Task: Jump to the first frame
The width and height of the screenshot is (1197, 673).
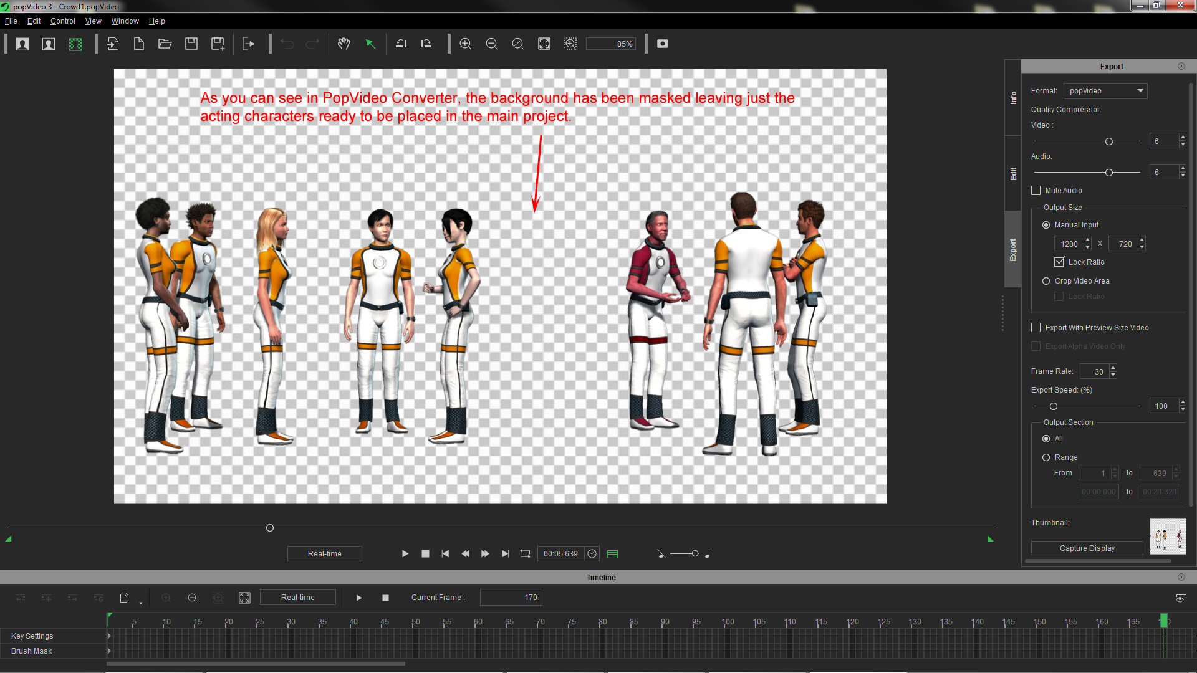Action: click(x=445, y=553)
